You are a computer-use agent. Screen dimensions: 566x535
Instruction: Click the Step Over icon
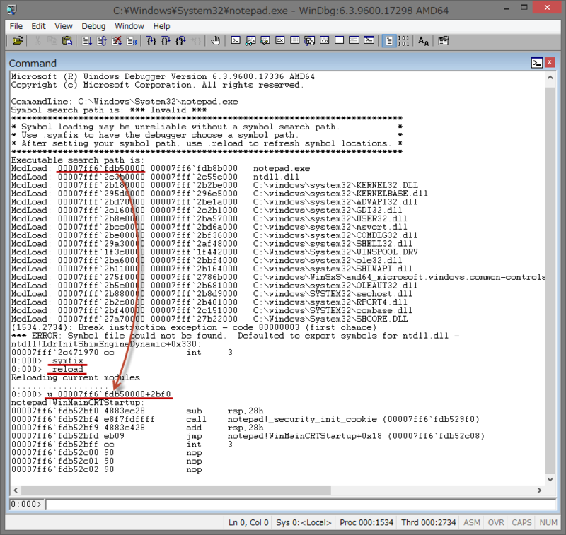(166, 41)
